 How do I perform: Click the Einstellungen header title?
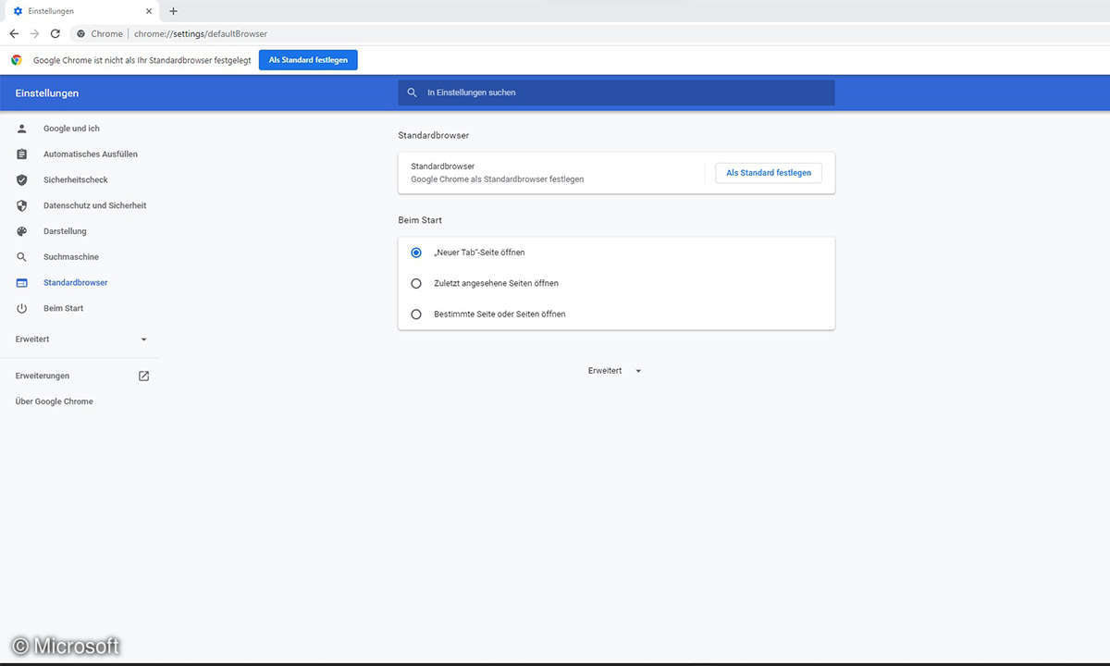pos(47,93)
